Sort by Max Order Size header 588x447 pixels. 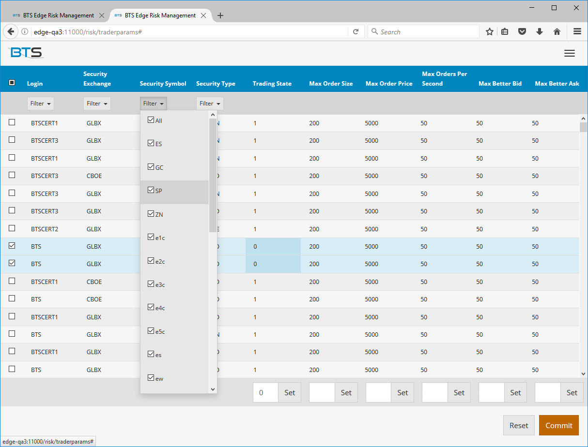tap(331, 84)
